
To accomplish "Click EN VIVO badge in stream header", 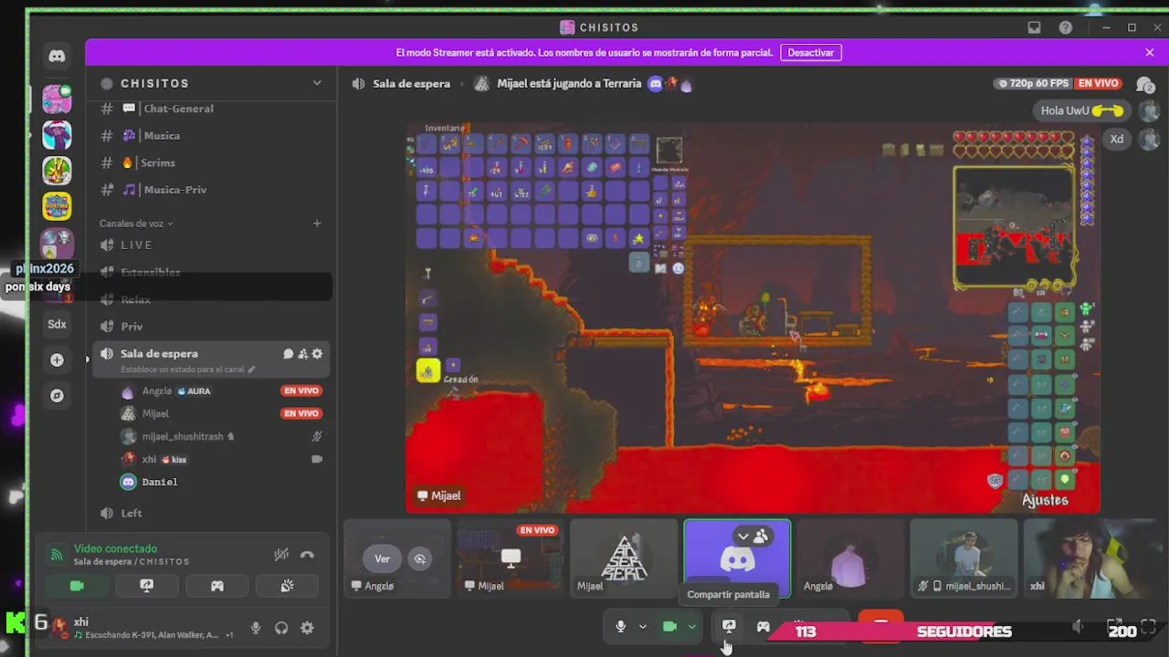I will (1098, 83).
